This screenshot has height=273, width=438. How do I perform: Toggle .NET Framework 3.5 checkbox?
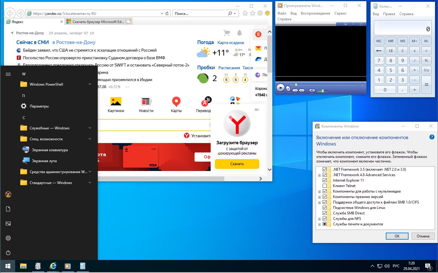point(324,169)
